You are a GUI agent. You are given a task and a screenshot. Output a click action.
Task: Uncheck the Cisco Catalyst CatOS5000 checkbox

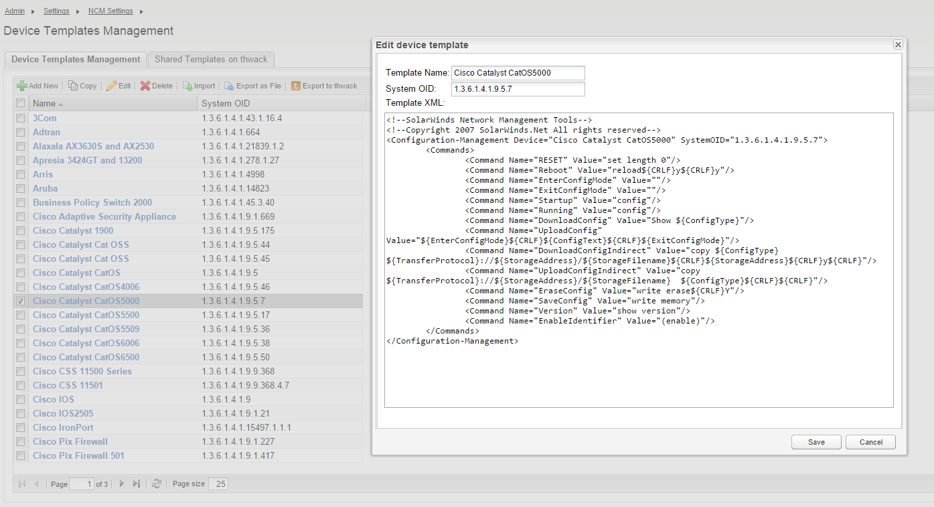pos(21,301)
